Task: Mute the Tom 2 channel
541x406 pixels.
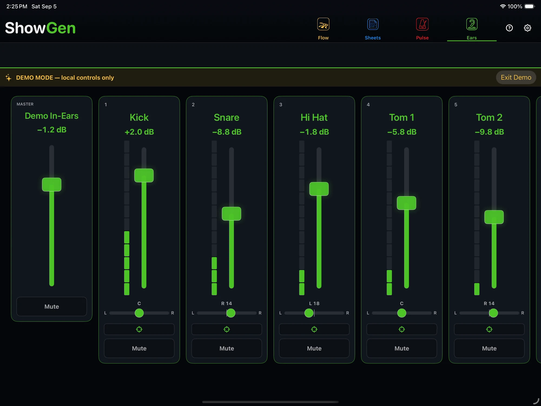Action: [x=489, y=348]
